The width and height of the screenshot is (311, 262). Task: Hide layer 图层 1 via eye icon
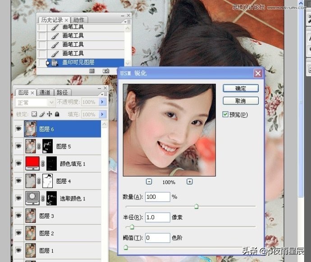18,250
